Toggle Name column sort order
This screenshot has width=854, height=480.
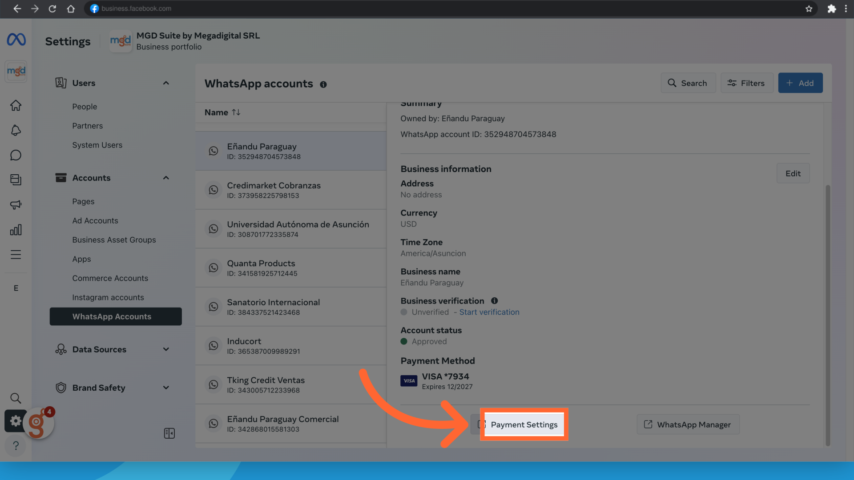click(236, 112)
